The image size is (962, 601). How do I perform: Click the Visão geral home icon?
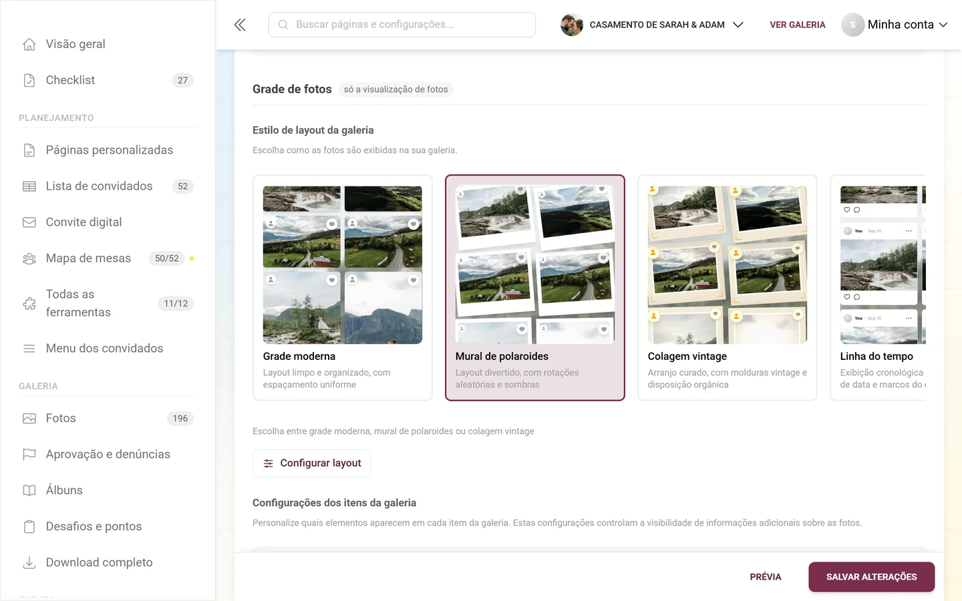29,44
